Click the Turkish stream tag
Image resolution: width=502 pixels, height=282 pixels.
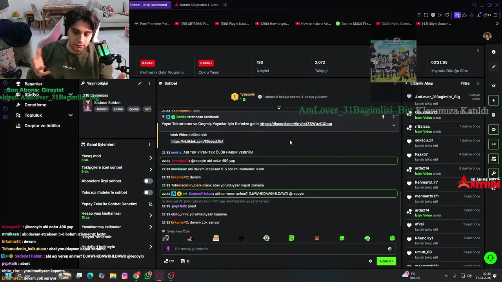pyautogui.click(x=102, y=109)
